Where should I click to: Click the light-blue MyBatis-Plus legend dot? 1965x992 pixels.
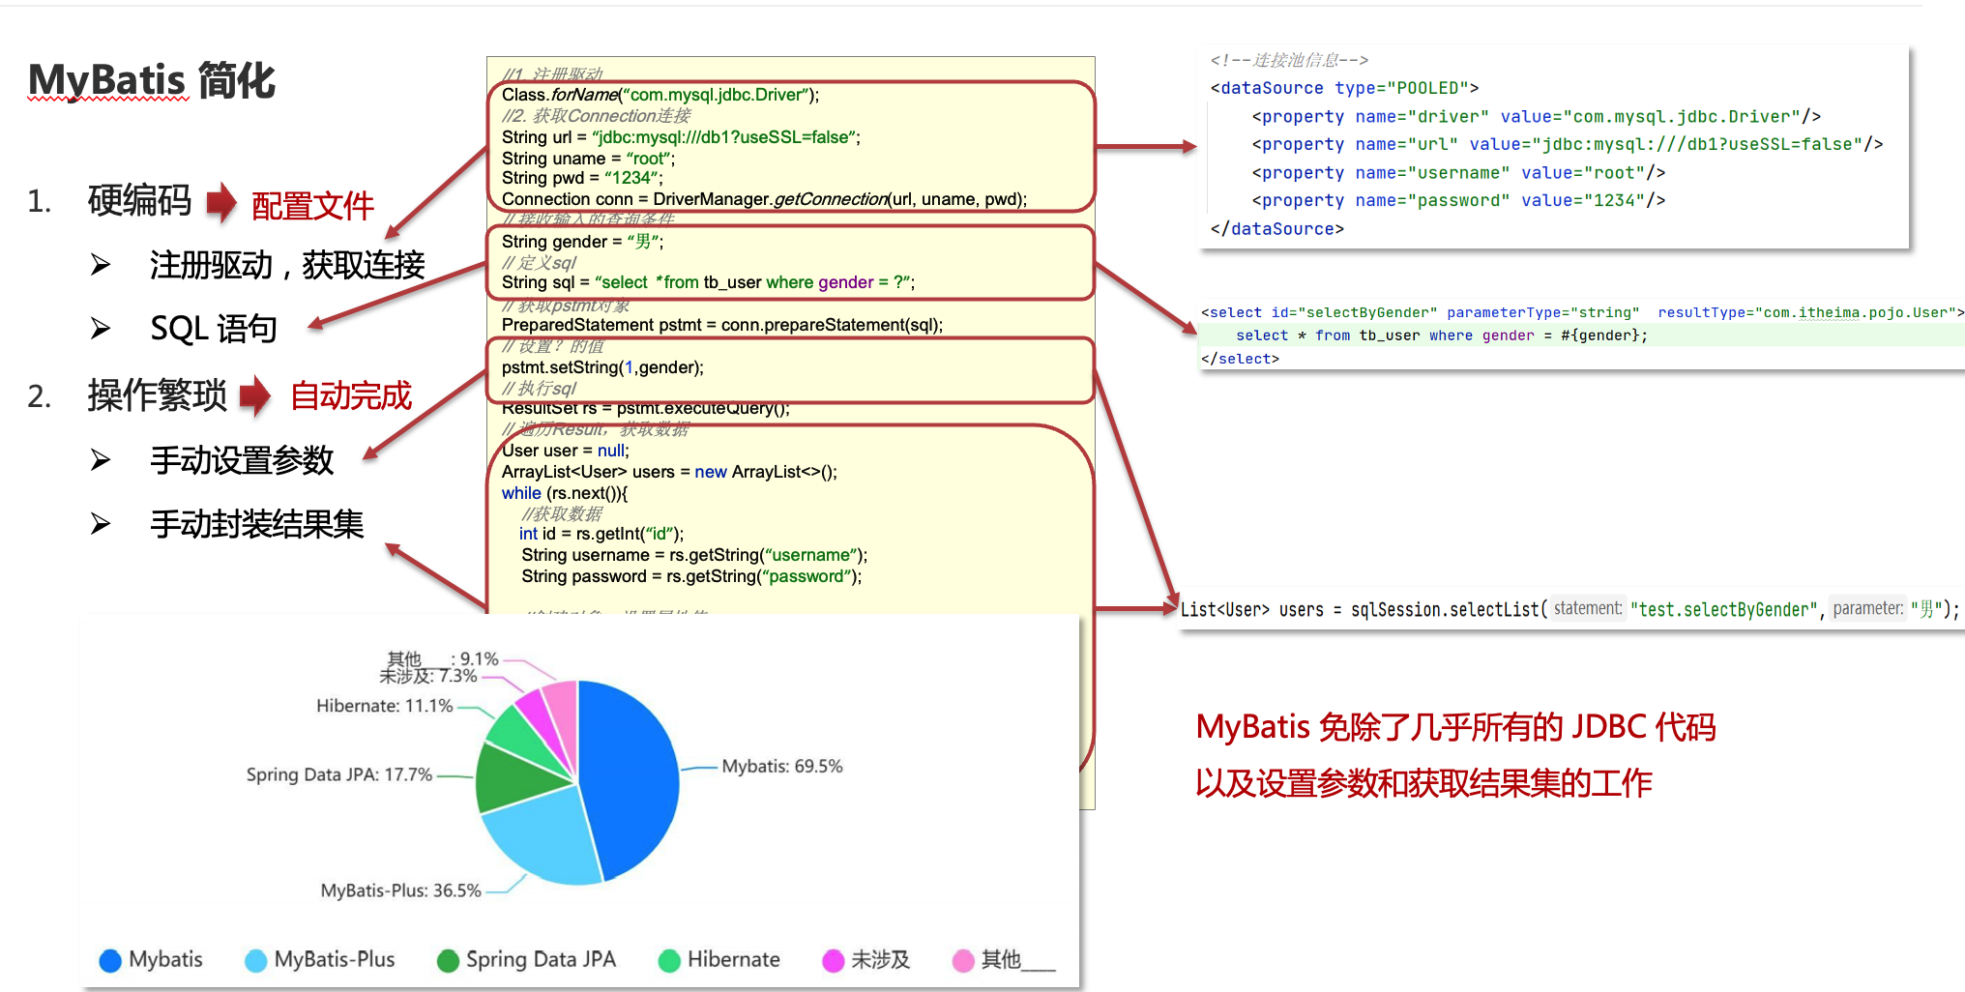click(x=255, y=960)
